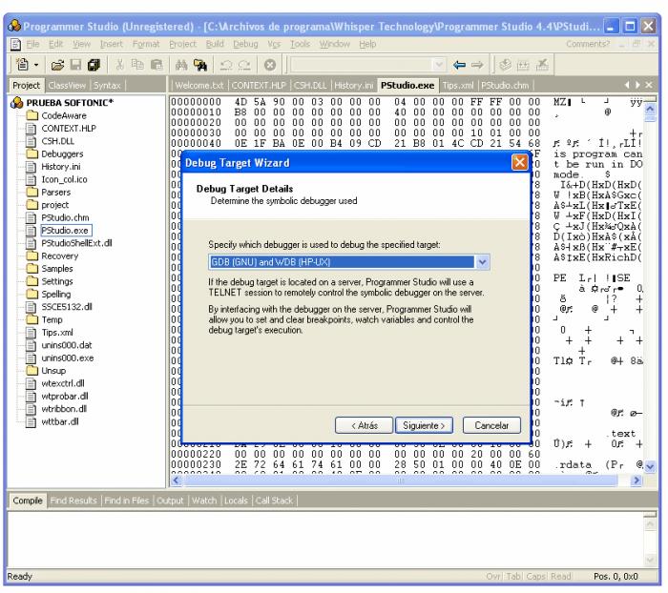Close the active document tab
Viewport: 668px width, 593px height.
tap(649, 85)
